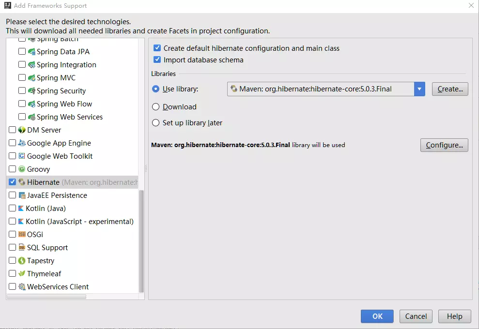Confirm with the OK button
The width and height of the screenshot is (479, 329).
click(x=377, y=316)
